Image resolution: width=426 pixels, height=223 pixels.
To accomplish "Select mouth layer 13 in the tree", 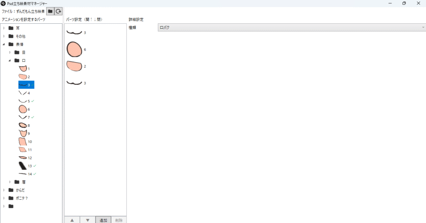I will point(25,166).
